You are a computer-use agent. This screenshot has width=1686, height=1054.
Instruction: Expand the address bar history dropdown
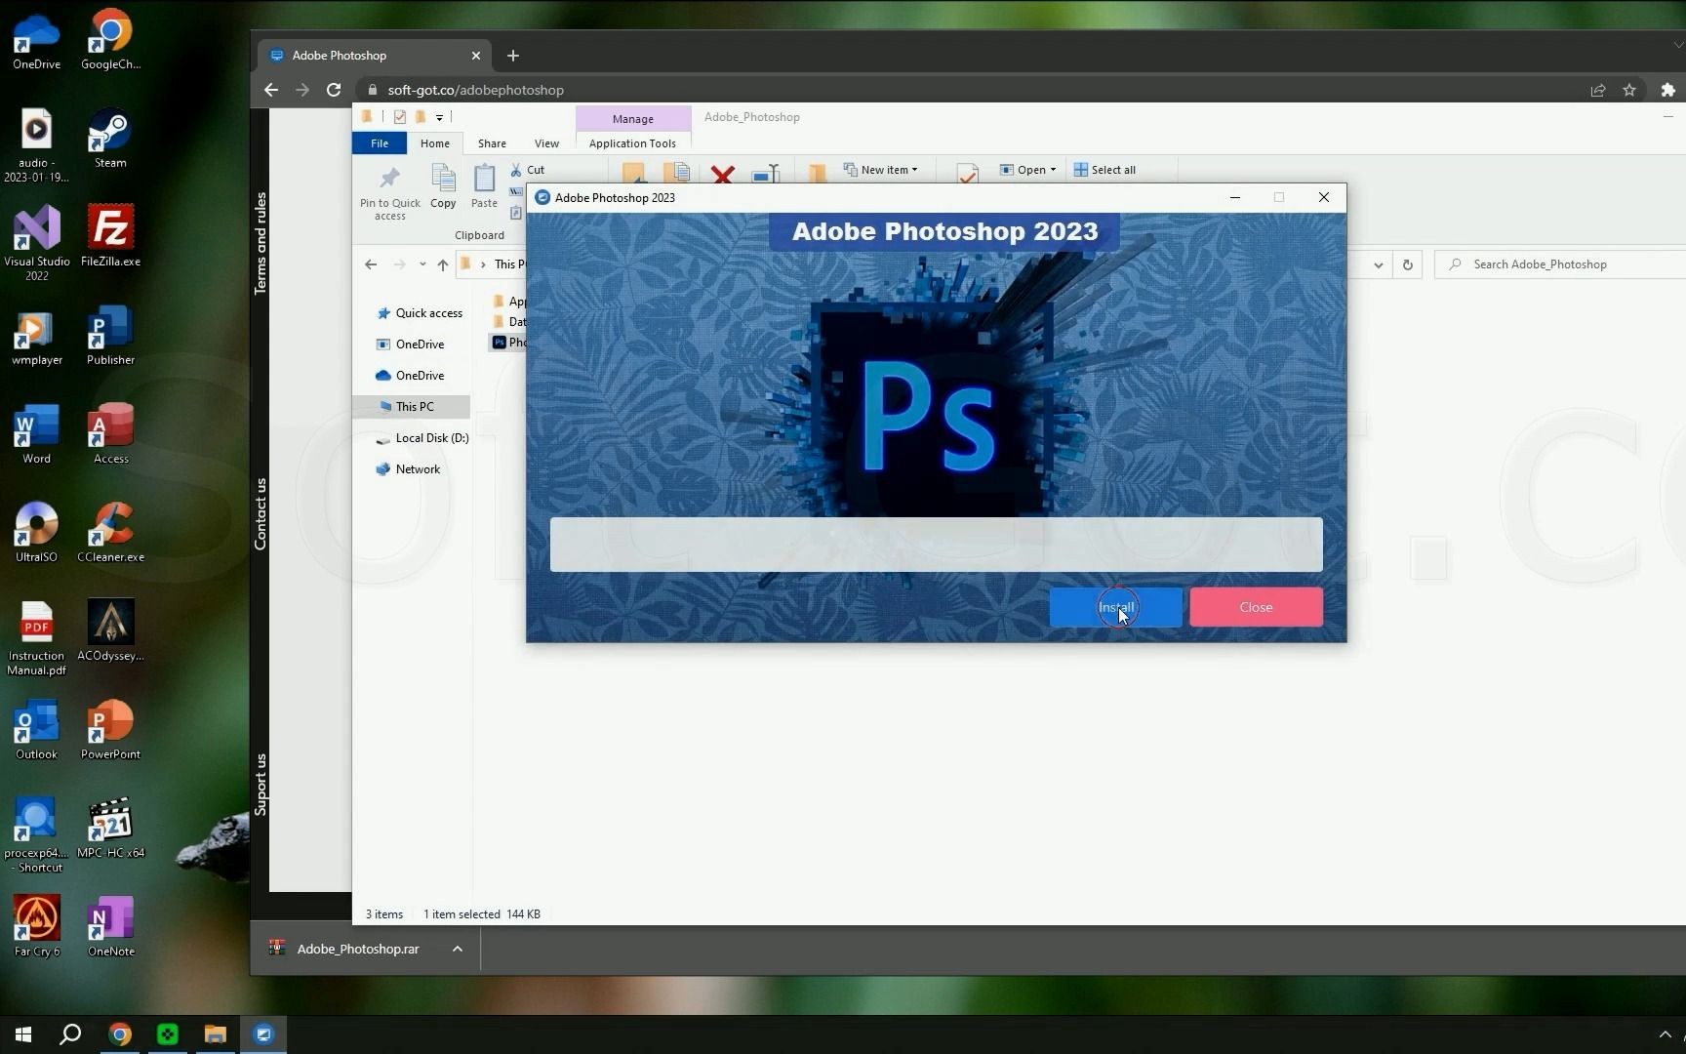coord(1378,264)
